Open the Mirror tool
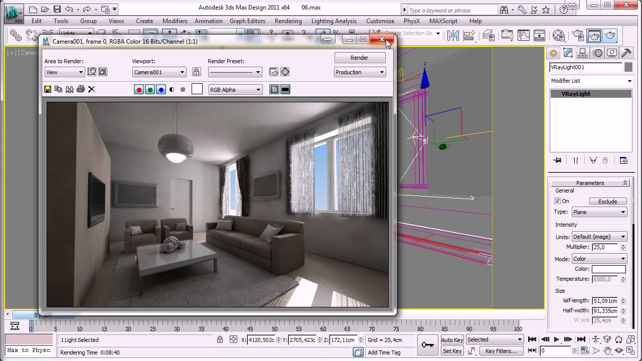 pos(453,35)
